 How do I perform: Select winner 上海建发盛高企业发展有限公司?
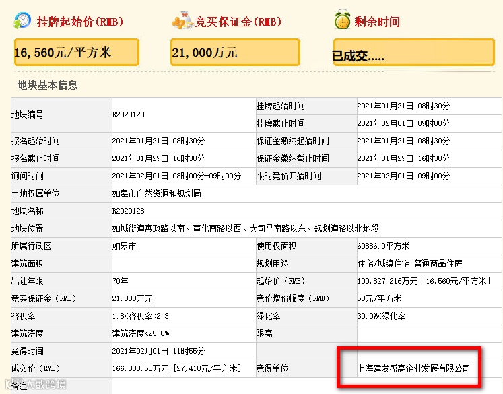(x=414, y=368)
